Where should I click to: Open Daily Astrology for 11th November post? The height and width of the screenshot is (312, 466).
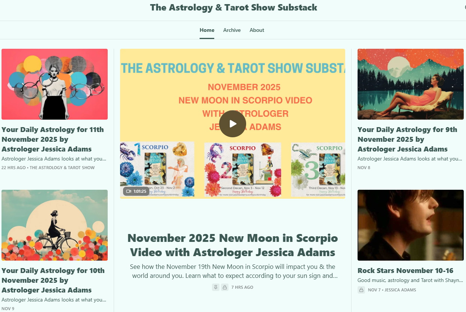tap(53, 139)
